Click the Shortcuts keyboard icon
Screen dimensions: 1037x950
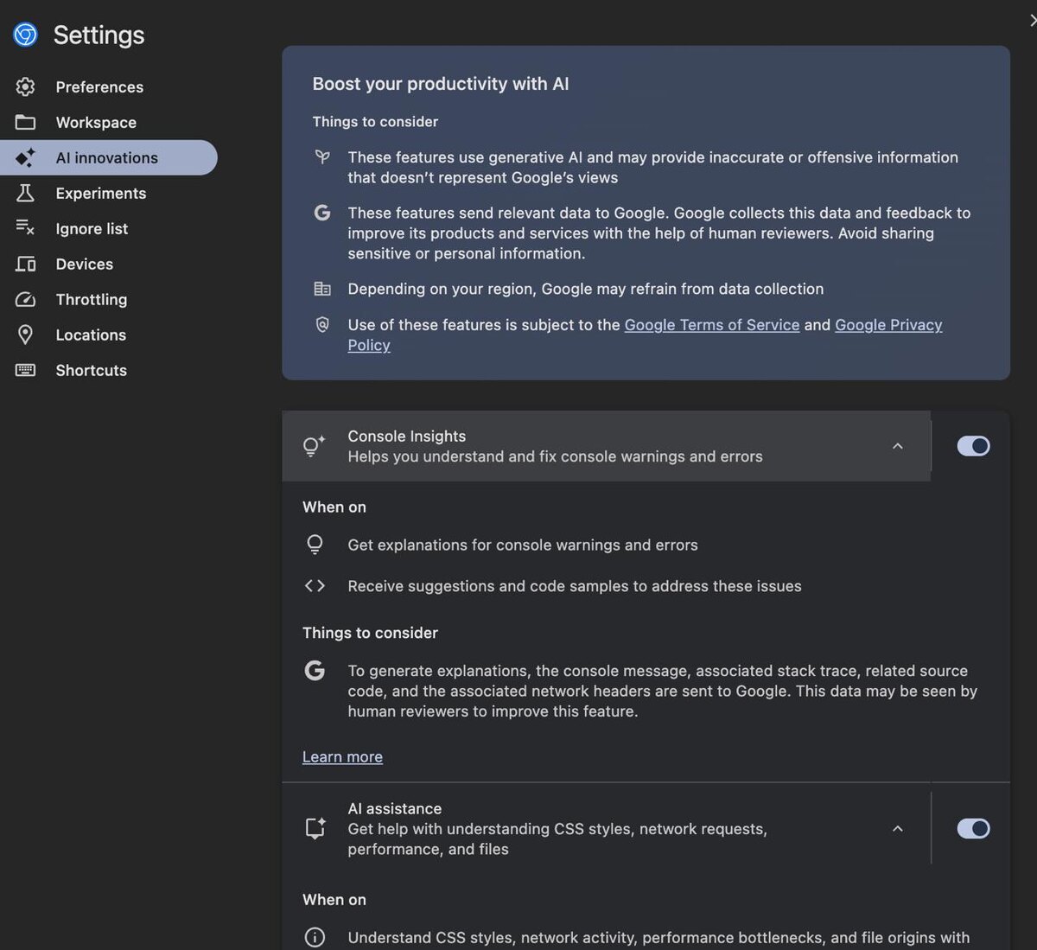click(26, 370)
